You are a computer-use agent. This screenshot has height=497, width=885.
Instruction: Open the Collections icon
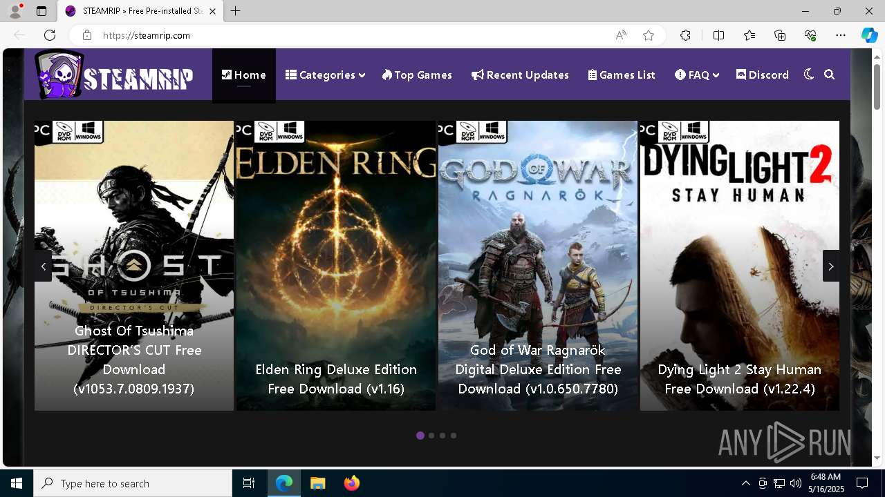[780, 35]
